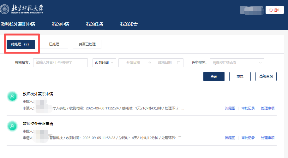Open 处理事项 for the second task

(x=267, y=138)
